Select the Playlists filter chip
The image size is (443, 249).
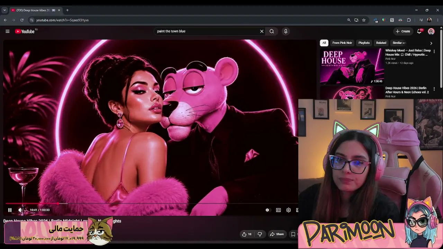click(364, 43)
